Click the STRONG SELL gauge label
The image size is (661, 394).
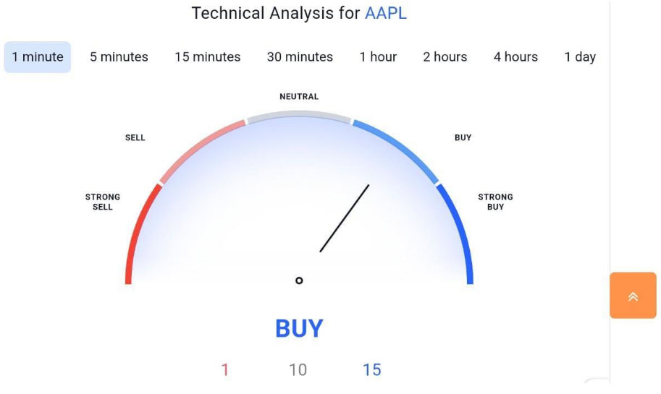pyautogui.click(x=103, y=202)
